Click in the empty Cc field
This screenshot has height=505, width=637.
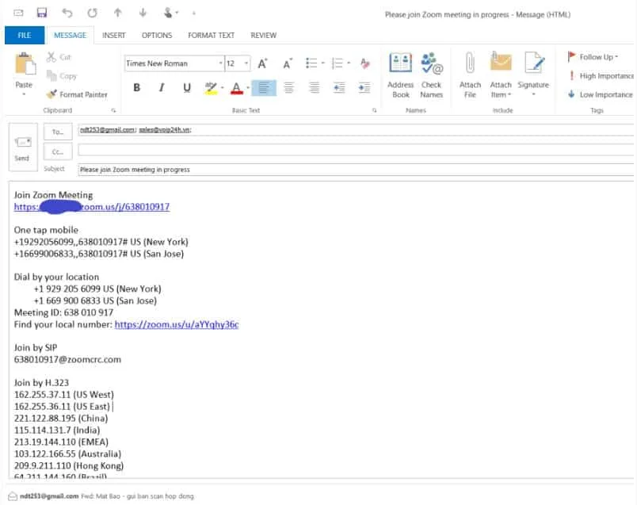[356, 150]
